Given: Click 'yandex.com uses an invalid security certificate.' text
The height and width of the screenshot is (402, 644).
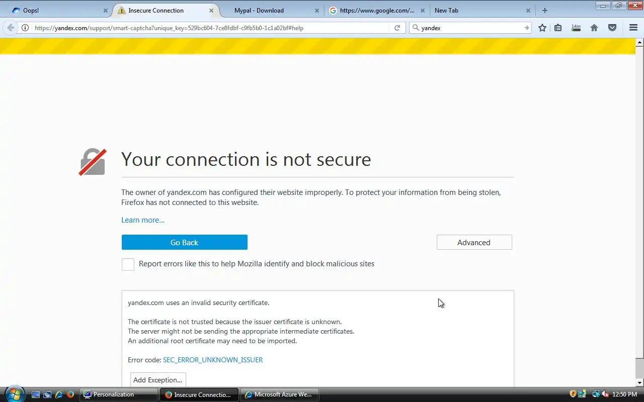Looking at the screenshot, I should click(198, 303).
